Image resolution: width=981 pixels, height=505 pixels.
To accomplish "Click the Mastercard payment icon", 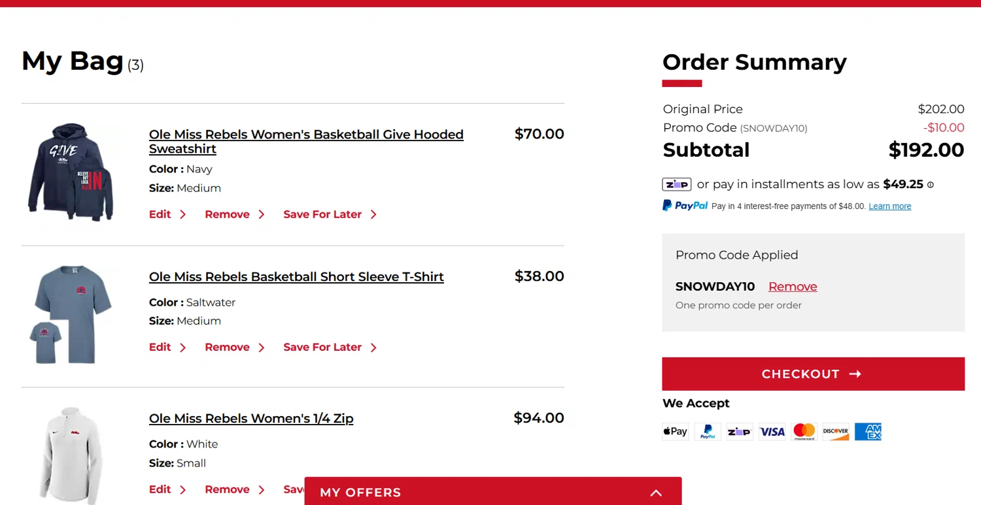I will [804, 431].
